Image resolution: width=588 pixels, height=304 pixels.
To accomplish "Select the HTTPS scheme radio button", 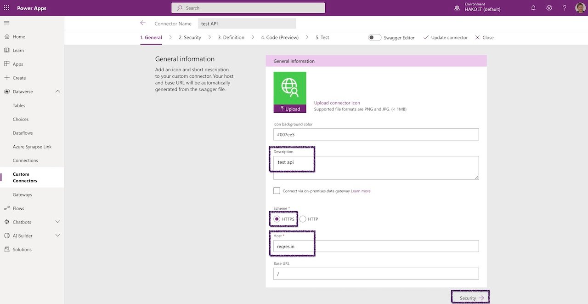I will pyautogui.click(x=277, y=219).
